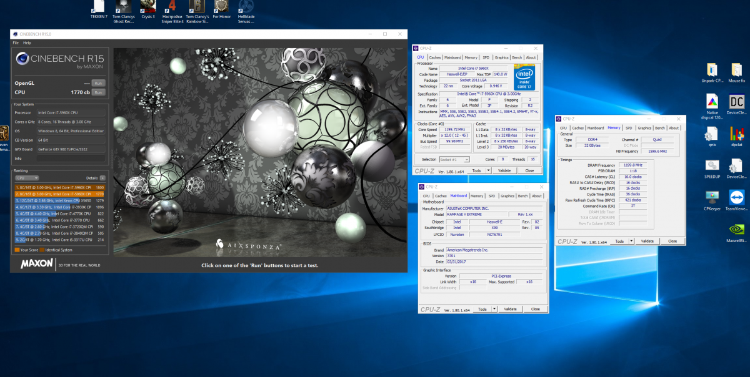
Task: Open Tools dropdown arrow in the Mainboard CPU-Z window
Action: coord(494,309)
